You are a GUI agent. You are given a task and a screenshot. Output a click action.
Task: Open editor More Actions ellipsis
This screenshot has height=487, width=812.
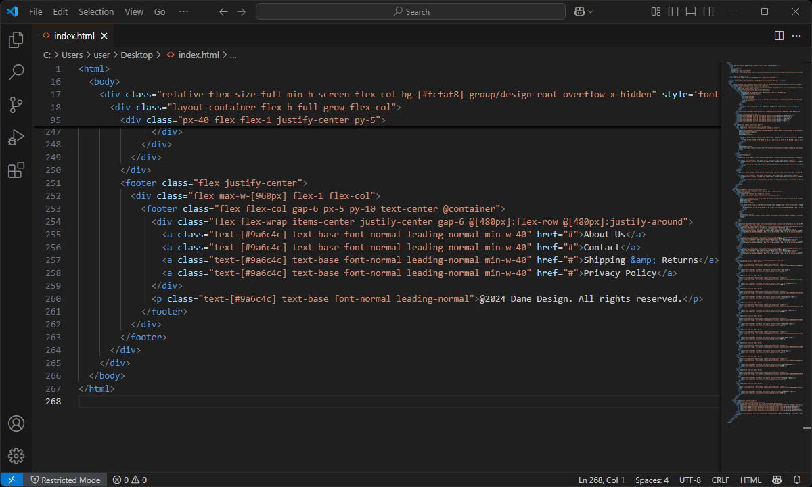[796, 35]
